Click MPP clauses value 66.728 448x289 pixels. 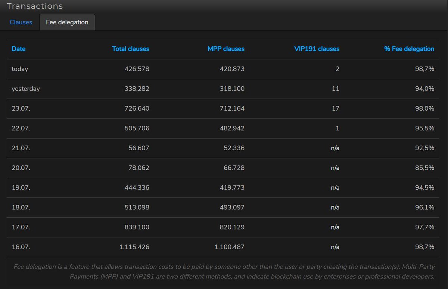pyautogui.click(x=234, y=168)
